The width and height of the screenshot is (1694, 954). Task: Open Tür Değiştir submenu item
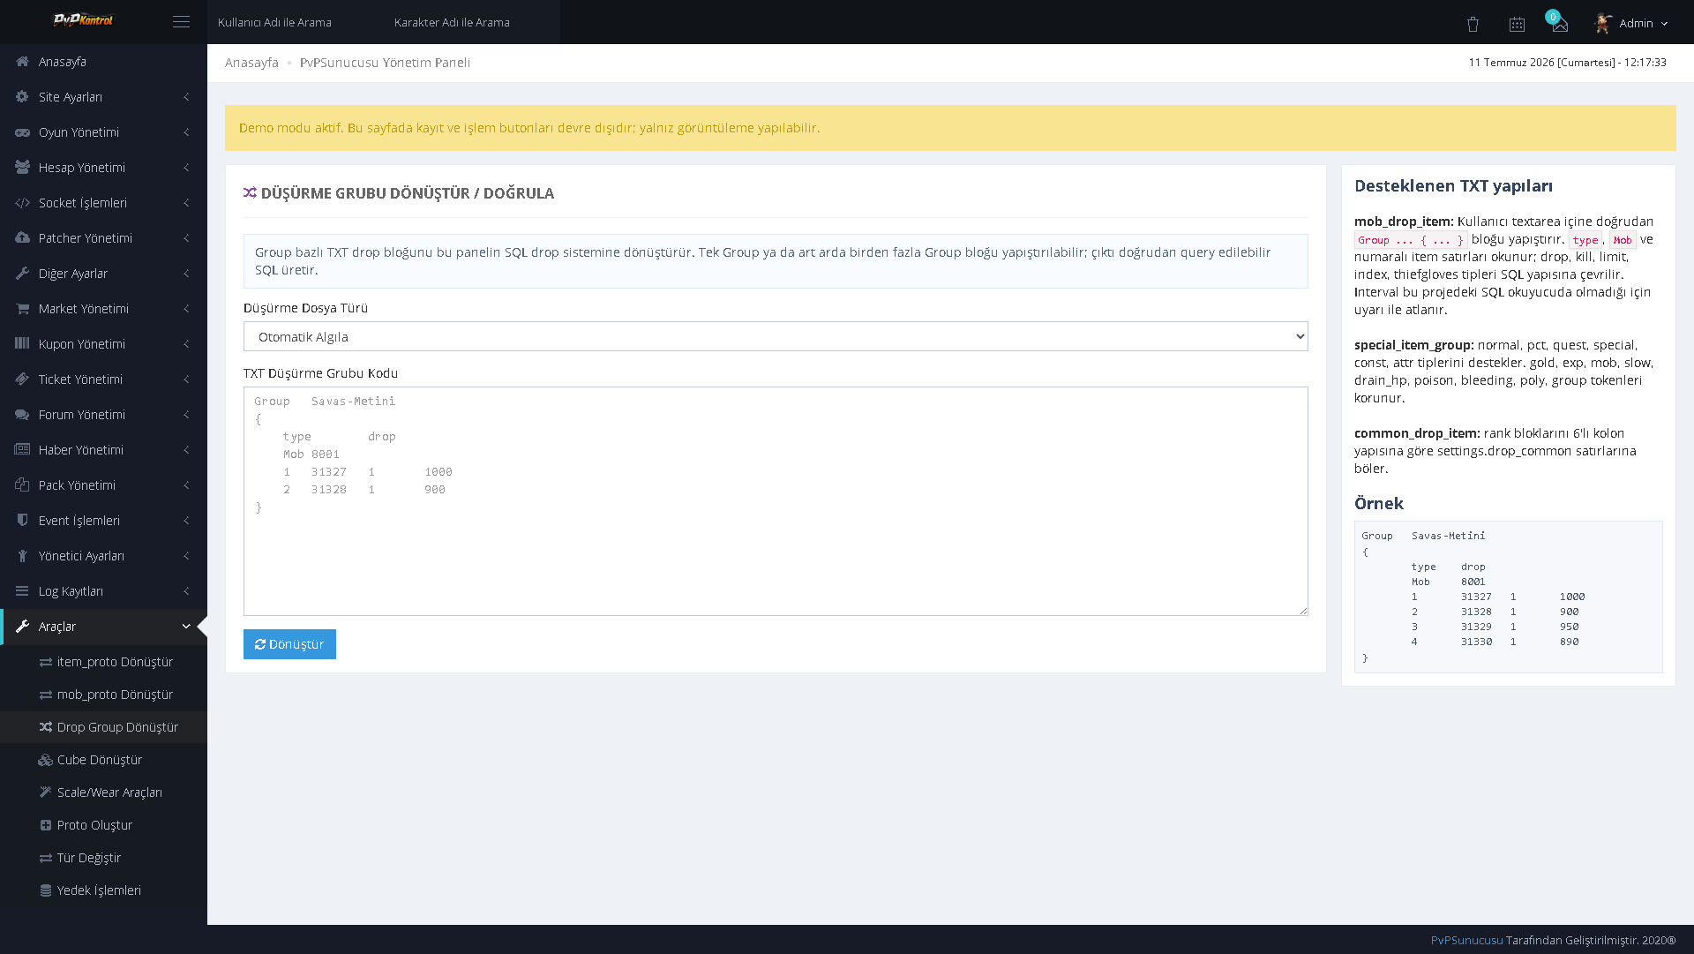pos(103,858)
